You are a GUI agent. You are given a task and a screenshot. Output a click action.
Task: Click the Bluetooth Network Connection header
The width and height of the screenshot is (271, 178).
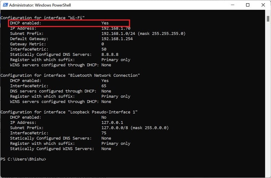[70, 75]
